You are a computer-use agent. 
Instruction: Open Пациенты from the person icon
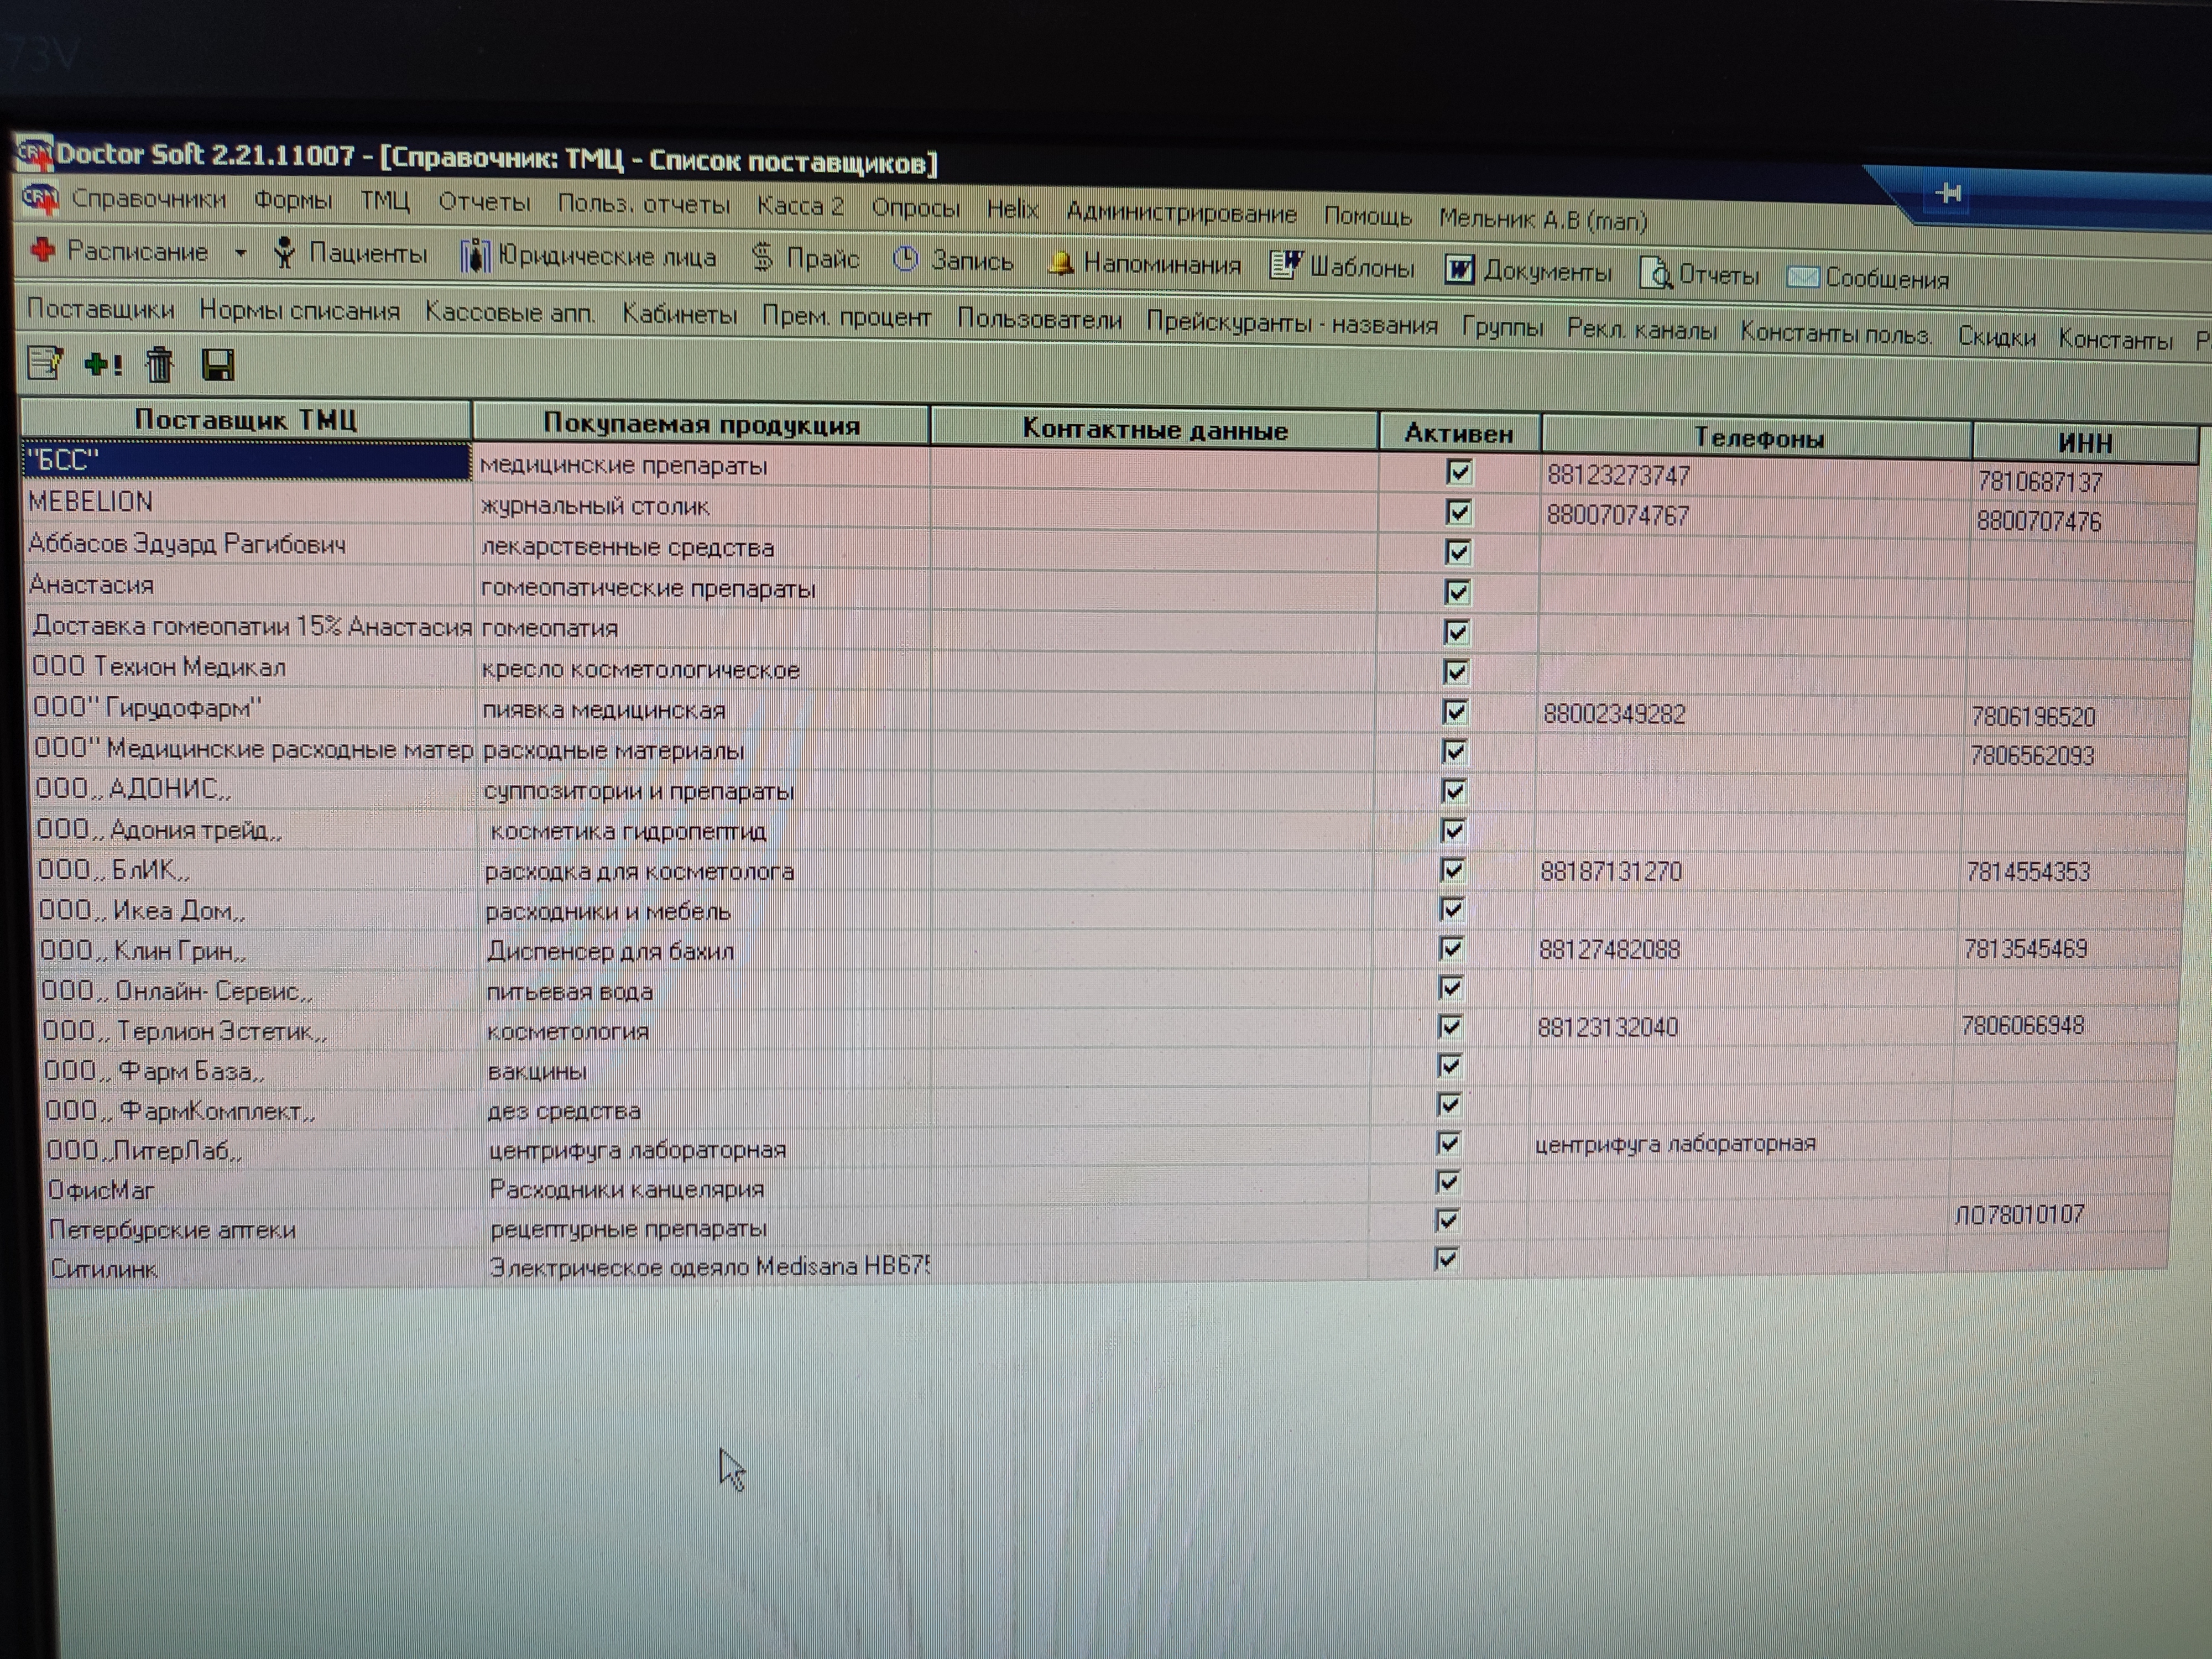(x=285, y=253)
